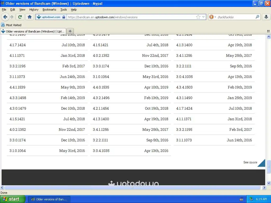Click the horizontal scrollbar left arrow
This screenshot has height=203, width=271.
(x=2, y=187)
